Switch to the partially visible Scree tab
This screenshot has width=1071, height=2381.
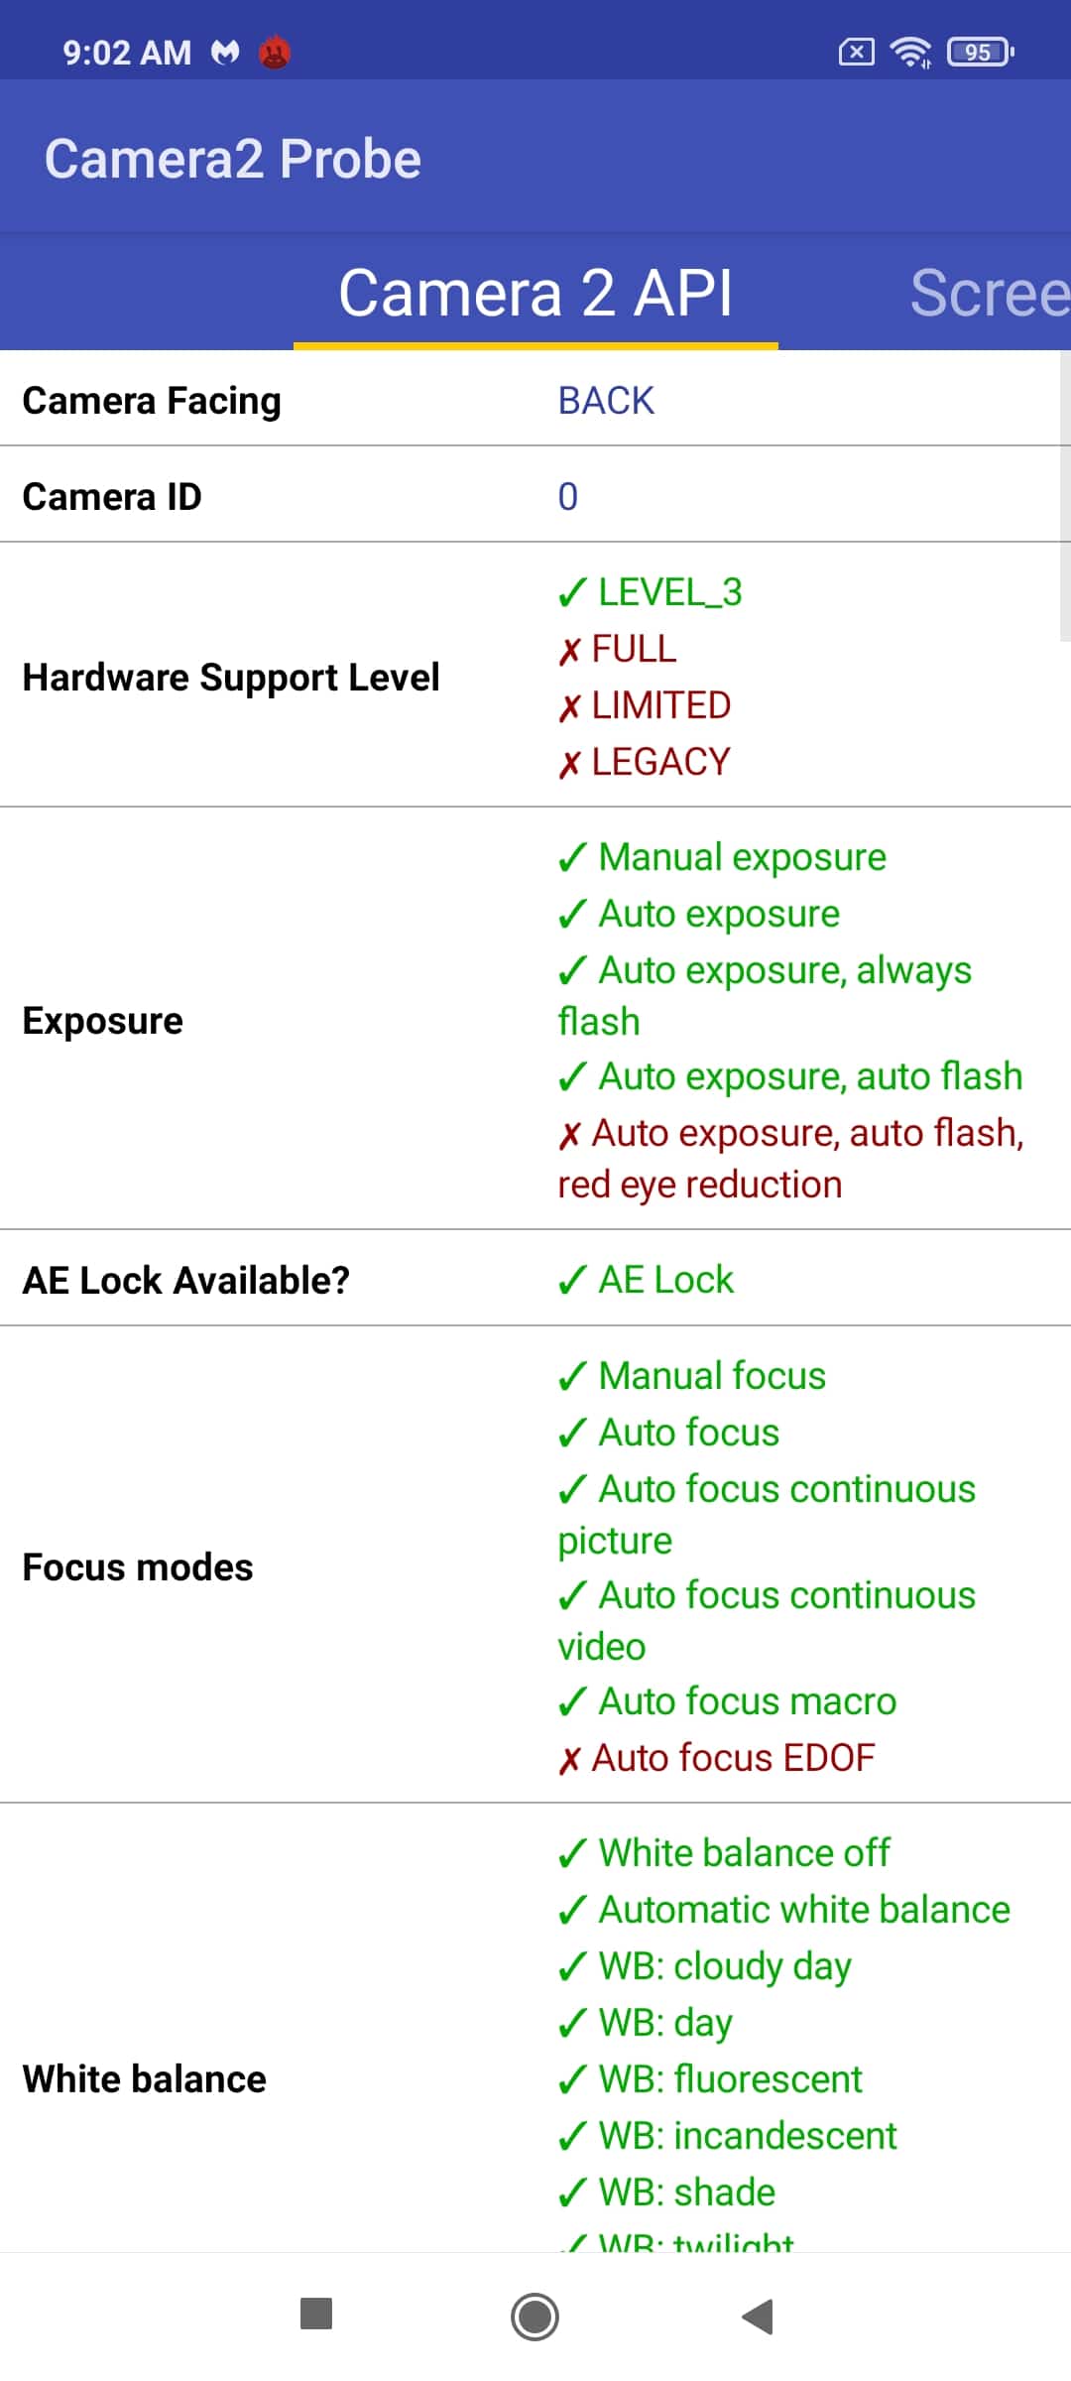tap(990, 293)
